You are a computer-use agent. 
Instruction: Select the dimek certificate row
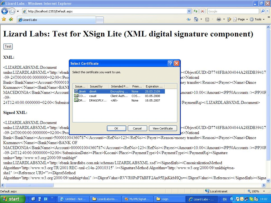pos(119,91)
